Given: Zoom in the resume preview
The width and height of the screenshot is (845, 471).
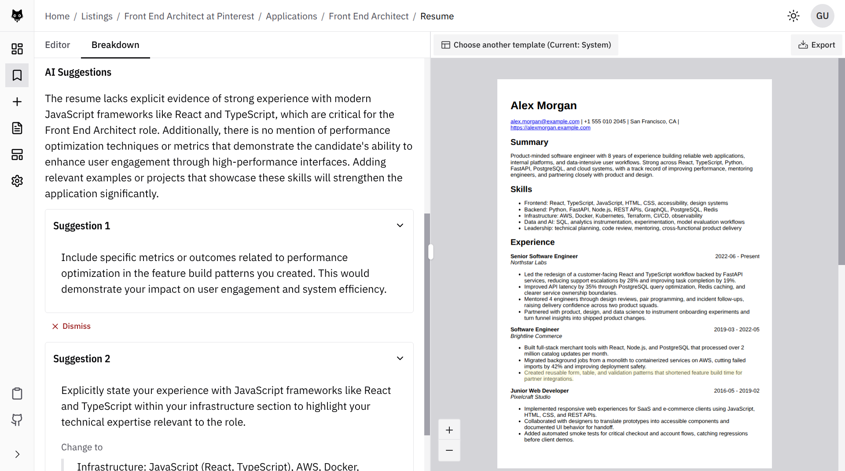Looking at the screenshot, I should (x=449, y=430).
